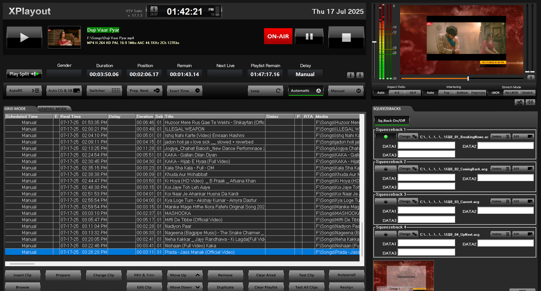Open the mixer sliders settings icon
Image resolution: width=541 pixels, height=291 pixels.
point(519,102)
